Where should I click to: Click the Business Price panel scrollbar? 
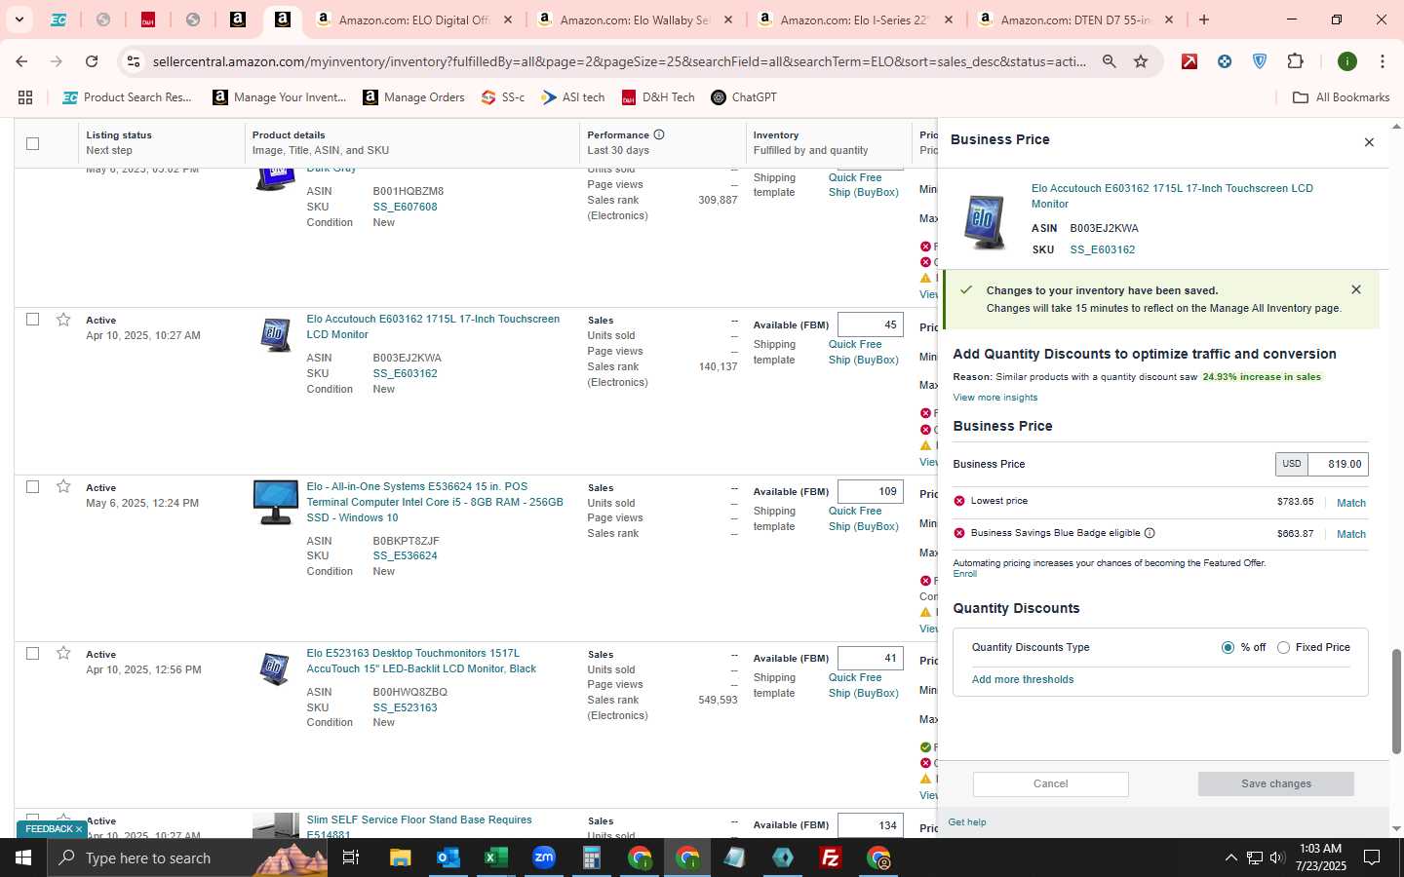(x=1395, y=702)
